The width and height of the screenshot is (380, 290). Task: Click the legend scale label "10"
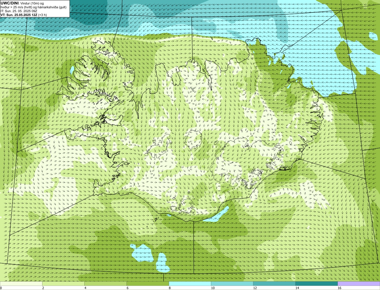(x=213, y=288)
